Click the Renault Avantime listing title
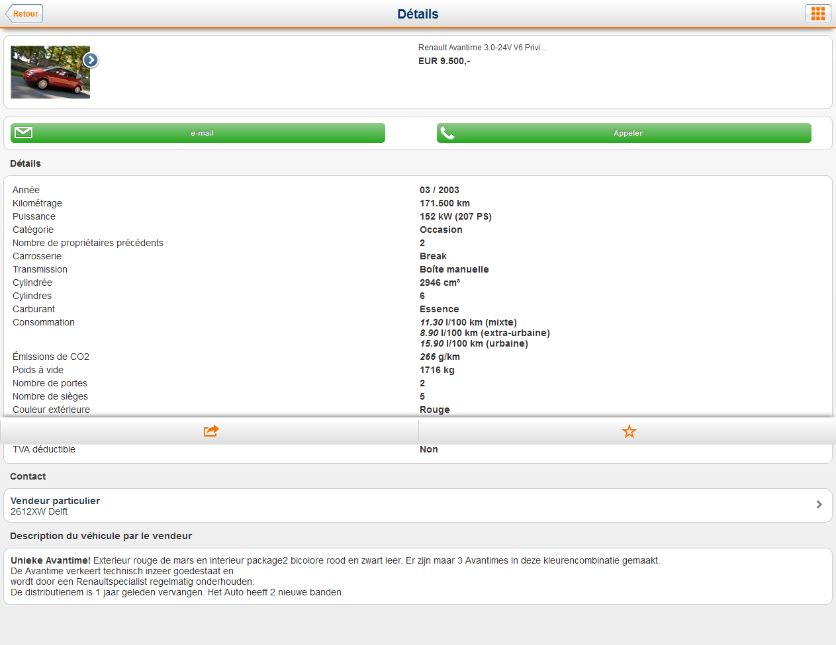This screenshot has width=836, height=645. (x=481, y=48)
